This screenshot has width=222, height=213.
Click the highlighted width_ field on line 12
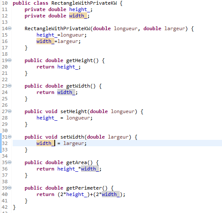(78, 16)
